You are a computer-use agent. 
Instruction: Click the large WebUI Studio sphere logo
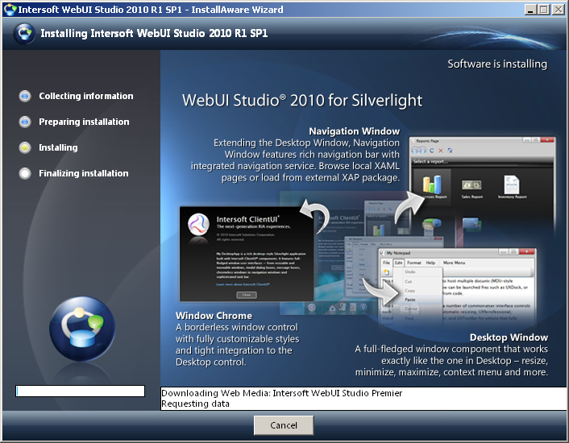[x=82, y=329]
